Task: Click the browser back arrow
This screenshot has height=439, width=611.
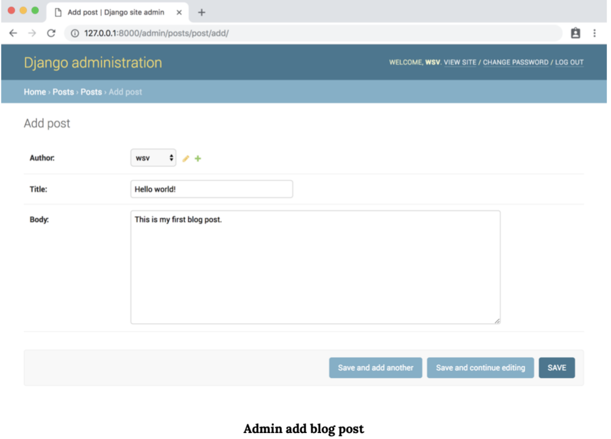Action: 13,33
